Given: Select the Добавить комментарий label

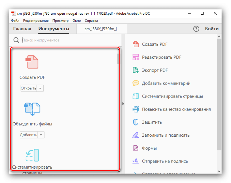Looking at the screenshot, I should pyautogui.click(x=166, y=83).
